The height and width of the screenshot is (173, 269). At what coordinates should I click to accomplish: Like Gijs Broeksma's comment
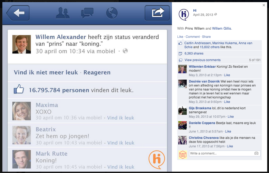pyautogui.click(x=231, y=117)
